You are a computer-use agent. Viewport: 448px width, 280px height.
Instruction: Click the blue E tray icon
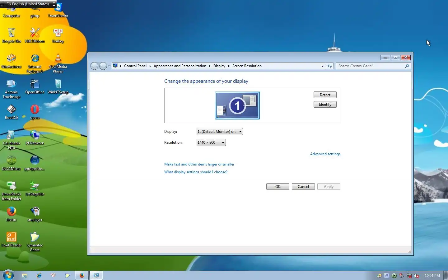point(387,276)
